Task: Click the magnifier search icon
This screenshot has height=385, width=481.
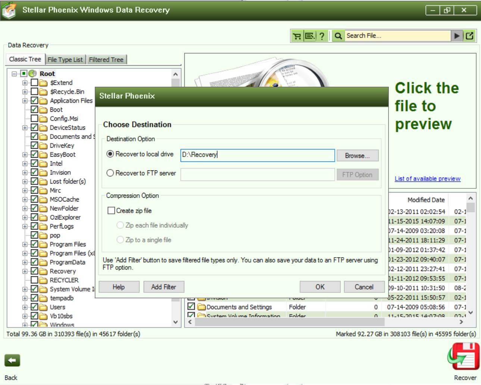Action: tap(338, 36)
